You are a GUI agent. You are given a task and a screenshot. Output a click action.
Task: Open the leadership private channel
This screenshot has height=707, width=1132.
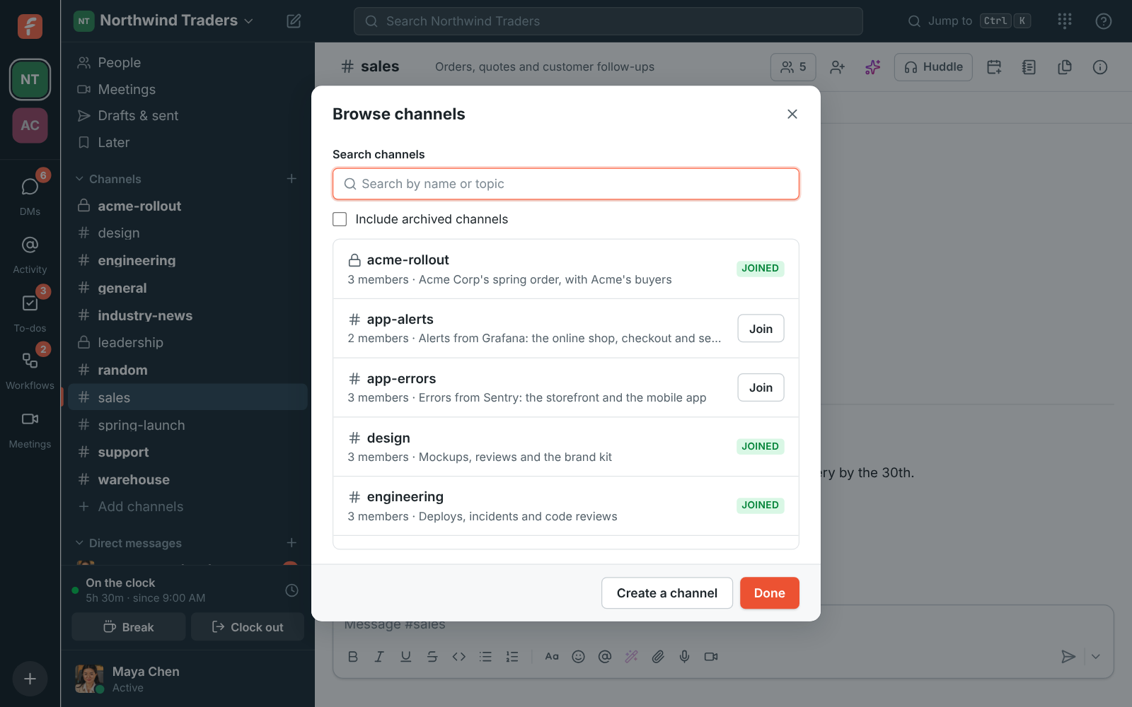tap(187, 343)
